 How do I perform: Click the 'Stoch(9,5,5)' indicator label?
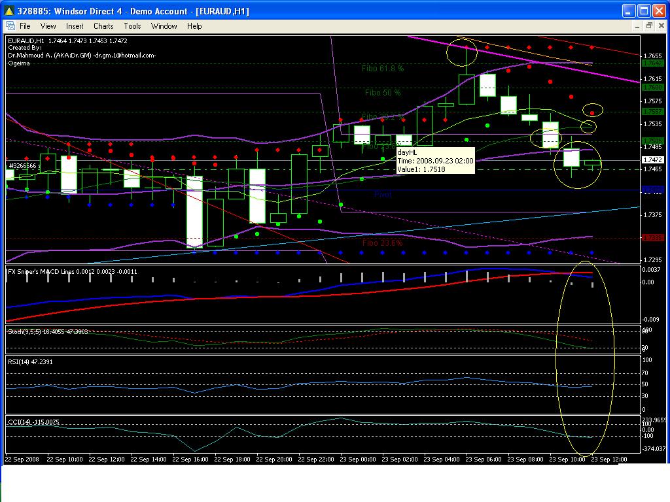click(x=48, y=331)
